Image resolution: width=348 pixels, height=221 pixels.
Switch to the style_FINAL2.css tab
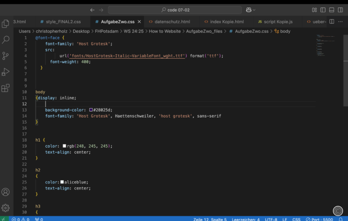pos(62,22)
